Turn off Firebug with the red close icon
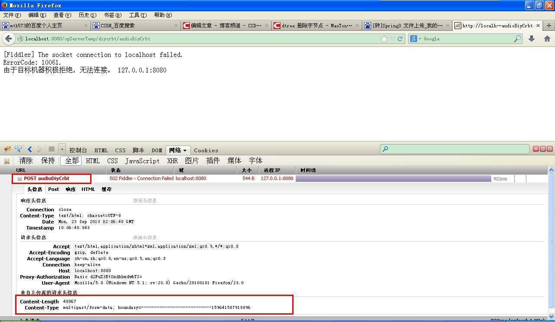This screenshot has width=555, height=322. 549,149
